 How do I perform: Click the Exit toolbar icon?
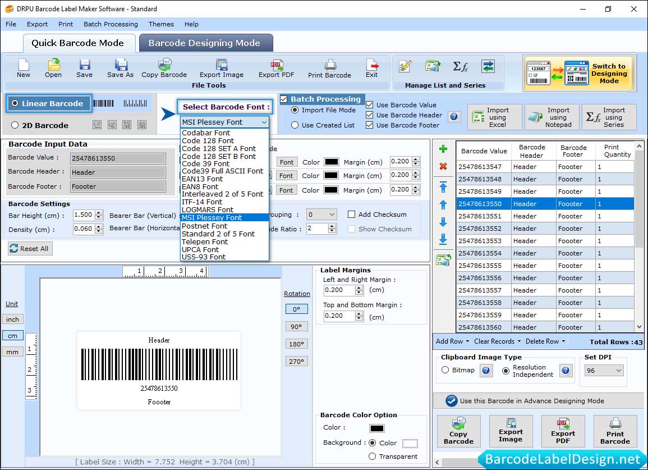tap(371, 69)
